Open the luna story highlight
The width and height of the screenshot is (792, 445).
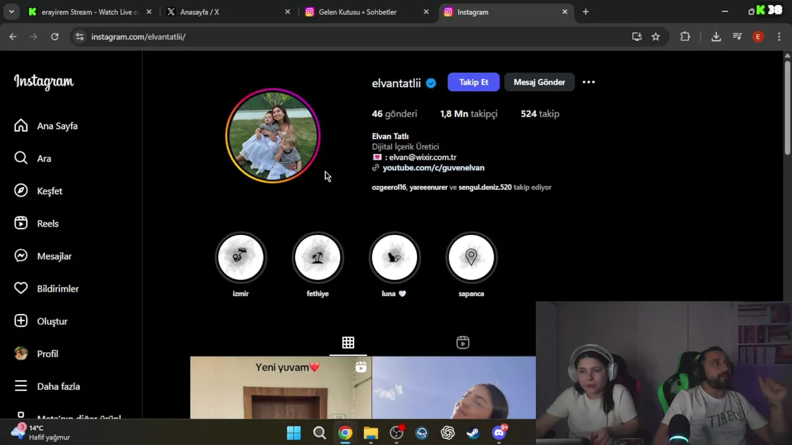pos(394,257)
